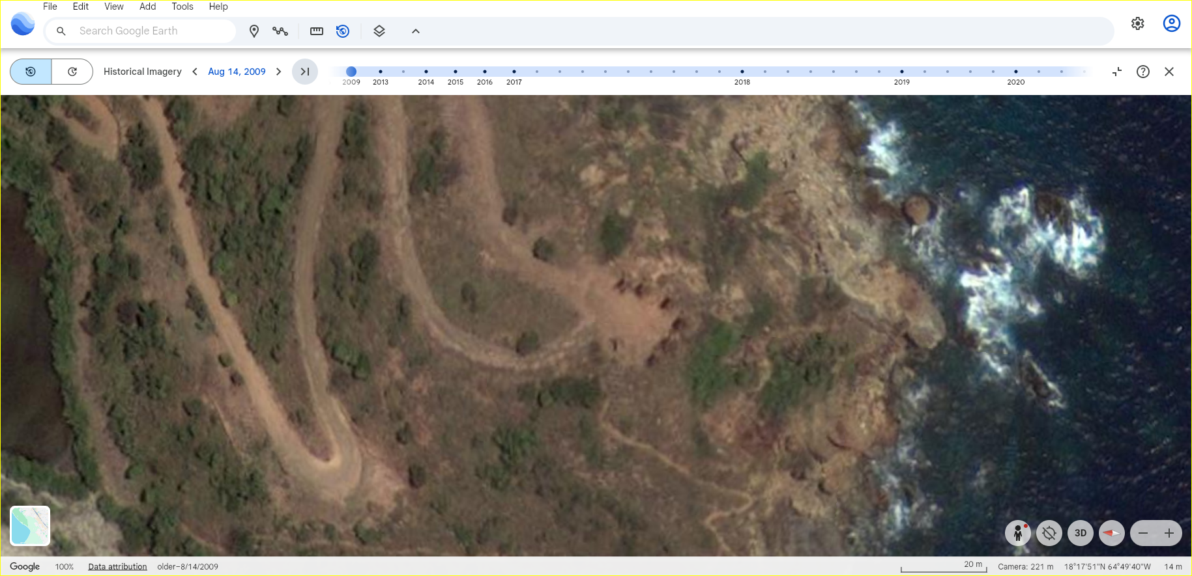
Task: Select the 2013 timeline marker
Action: pos(381,72)
